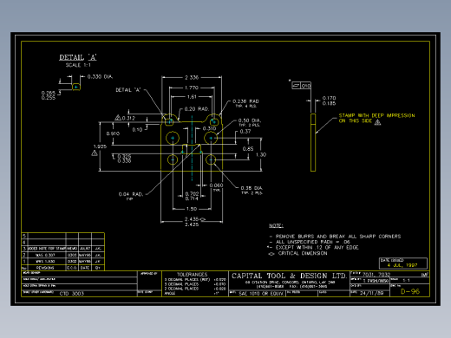Select the CAPITAL TOOL & DESIGN LTD. title
Screen dimensions: 451x338
[x=289, y=276]
